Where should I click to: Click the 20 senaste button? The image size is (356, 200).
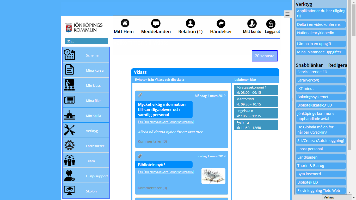[265, 56]
